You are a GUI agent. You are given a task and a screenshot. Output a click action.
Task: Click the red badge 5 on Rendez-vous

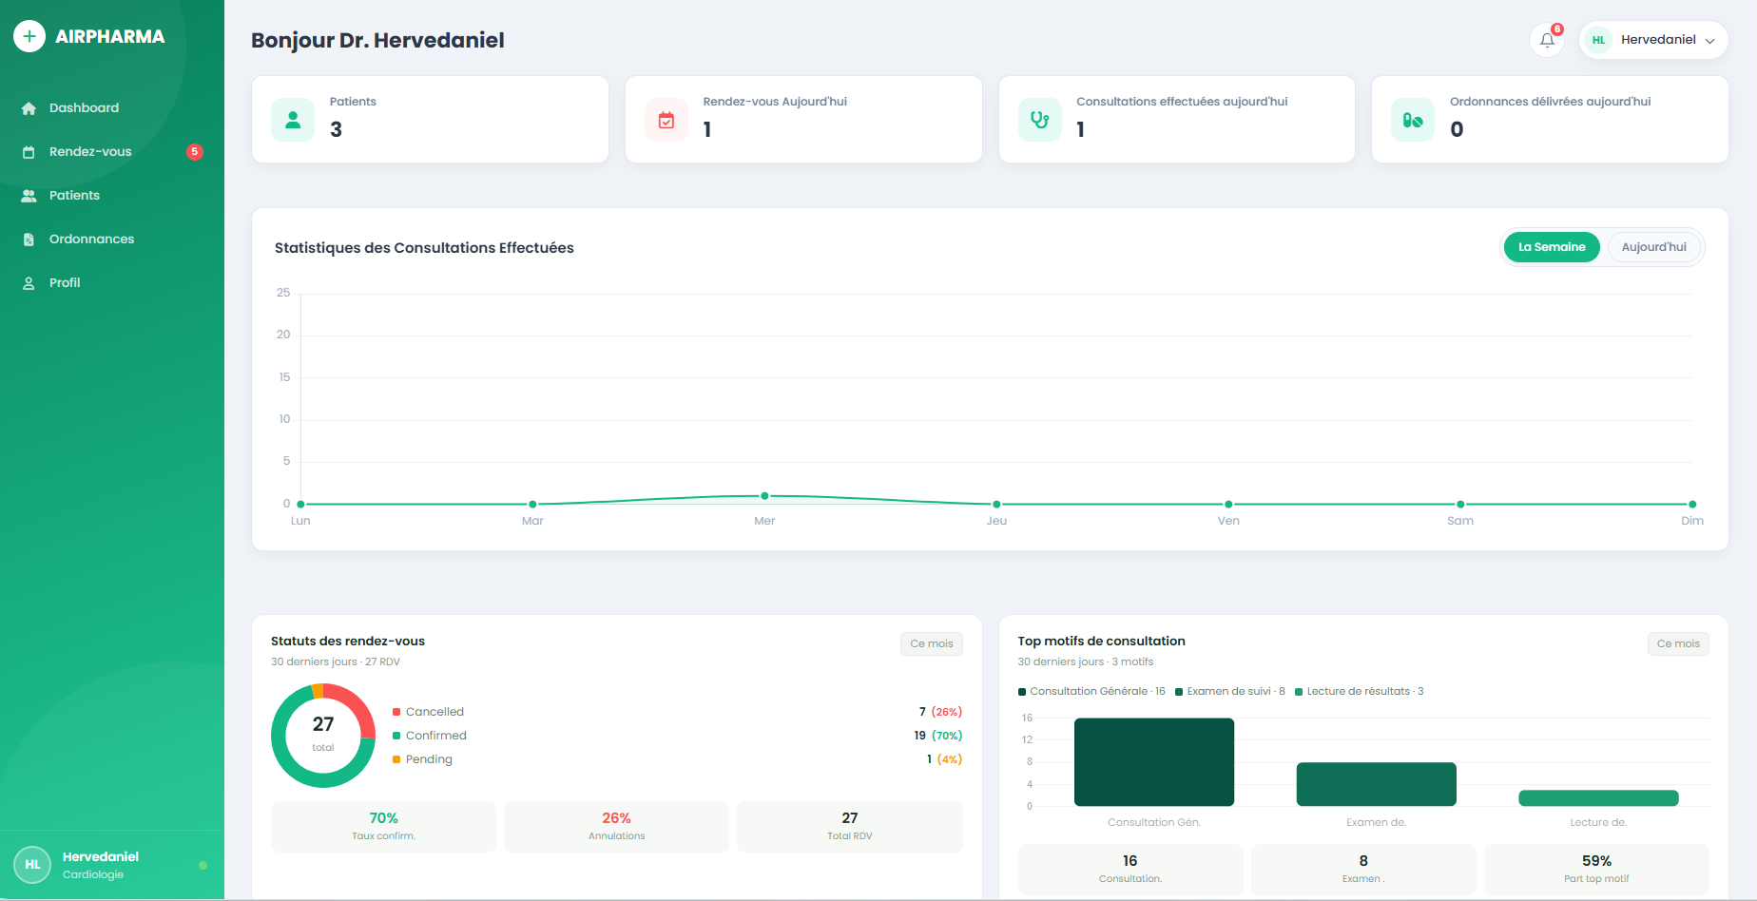click(x=194, y=152)
